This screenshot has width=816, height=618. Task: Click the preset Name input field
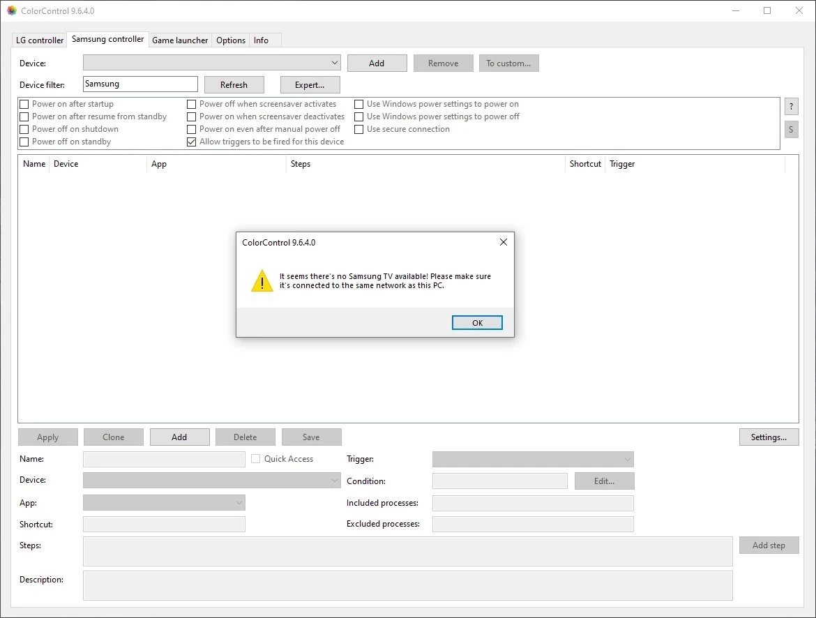164,459
